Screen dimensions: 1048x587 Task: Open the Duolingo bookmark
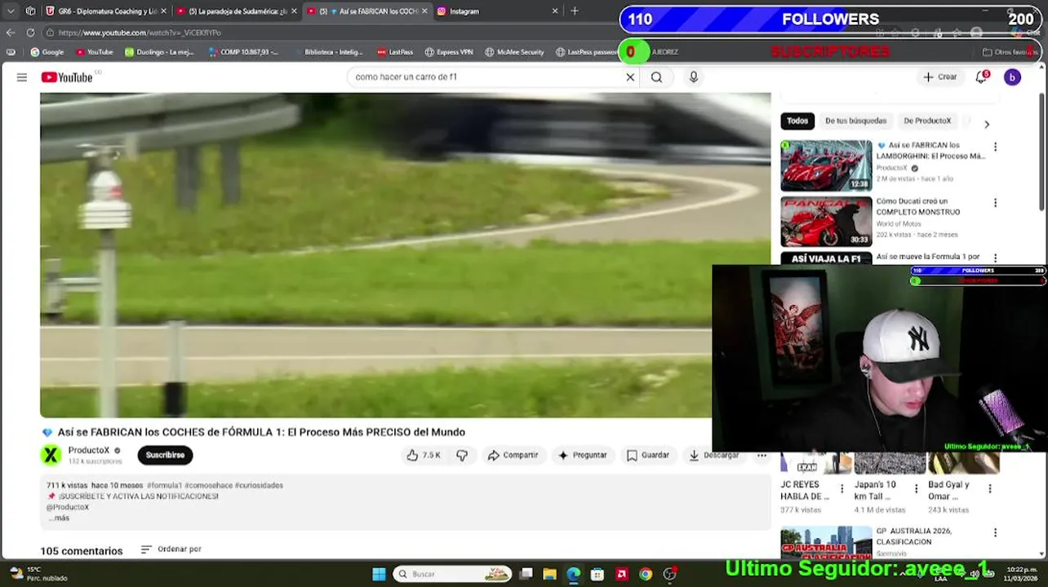tap(159, 51)
